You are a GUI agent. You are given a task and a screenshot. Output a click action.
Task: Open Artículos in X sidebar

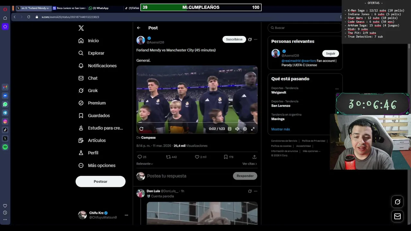click(x=92, y=141)
